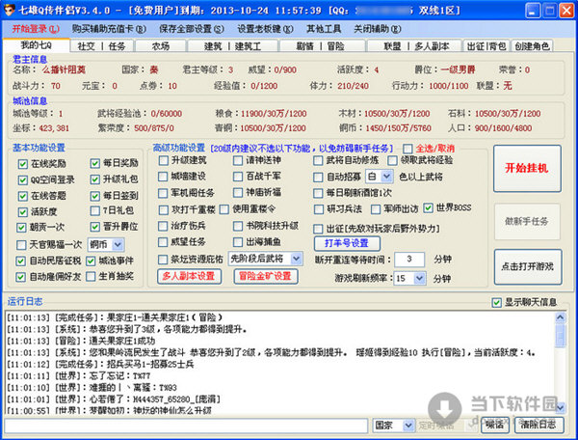
Task: Enable the 7日礼包 checkbox
Action: [x=94, y=209]
